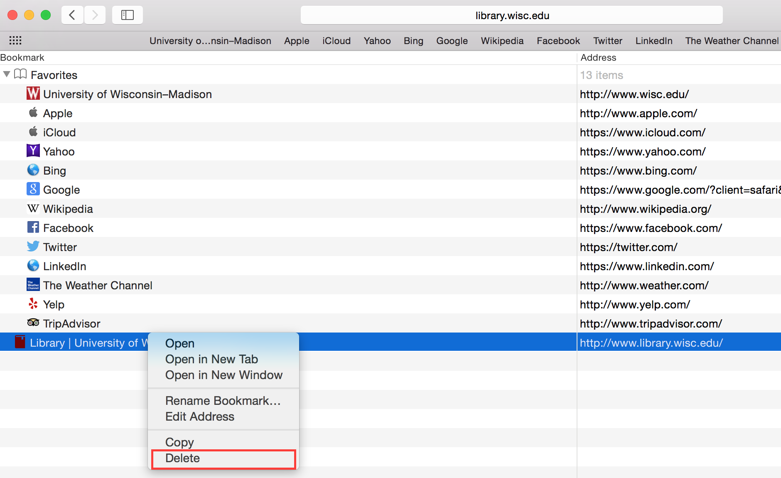Select the University of Wisconsin–Madison bookmark name
The image size is (781, 478).
(x=128, y=94)
